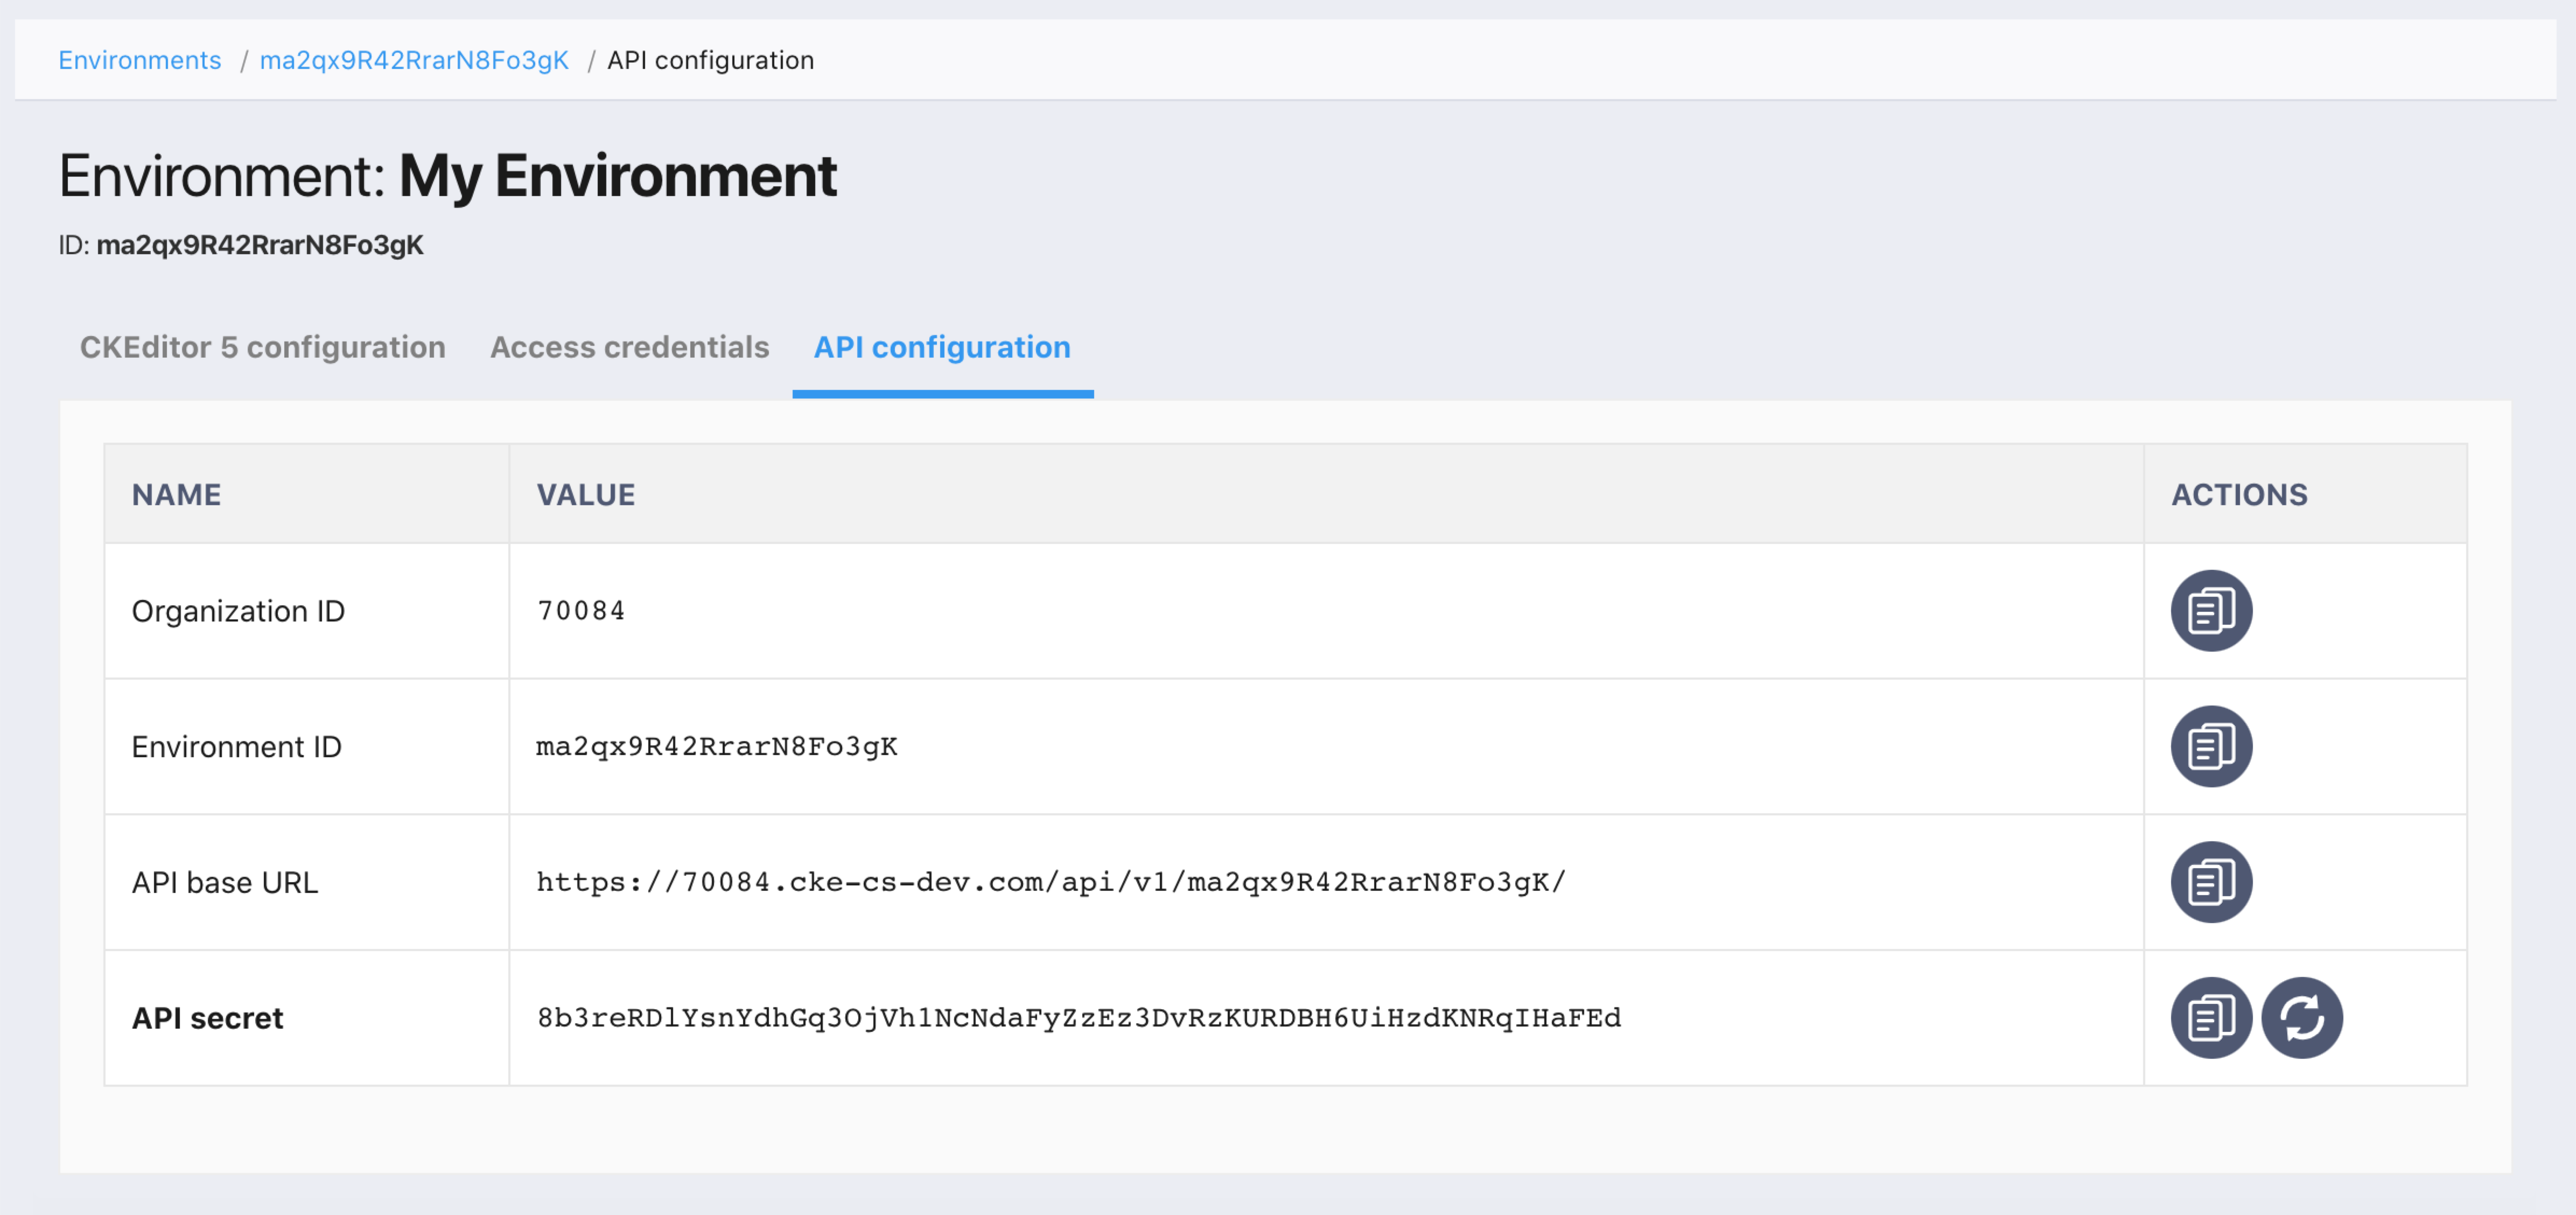Click the My Environment heading
This screenshot has width=2576, height=1215.
click(448, 177)
